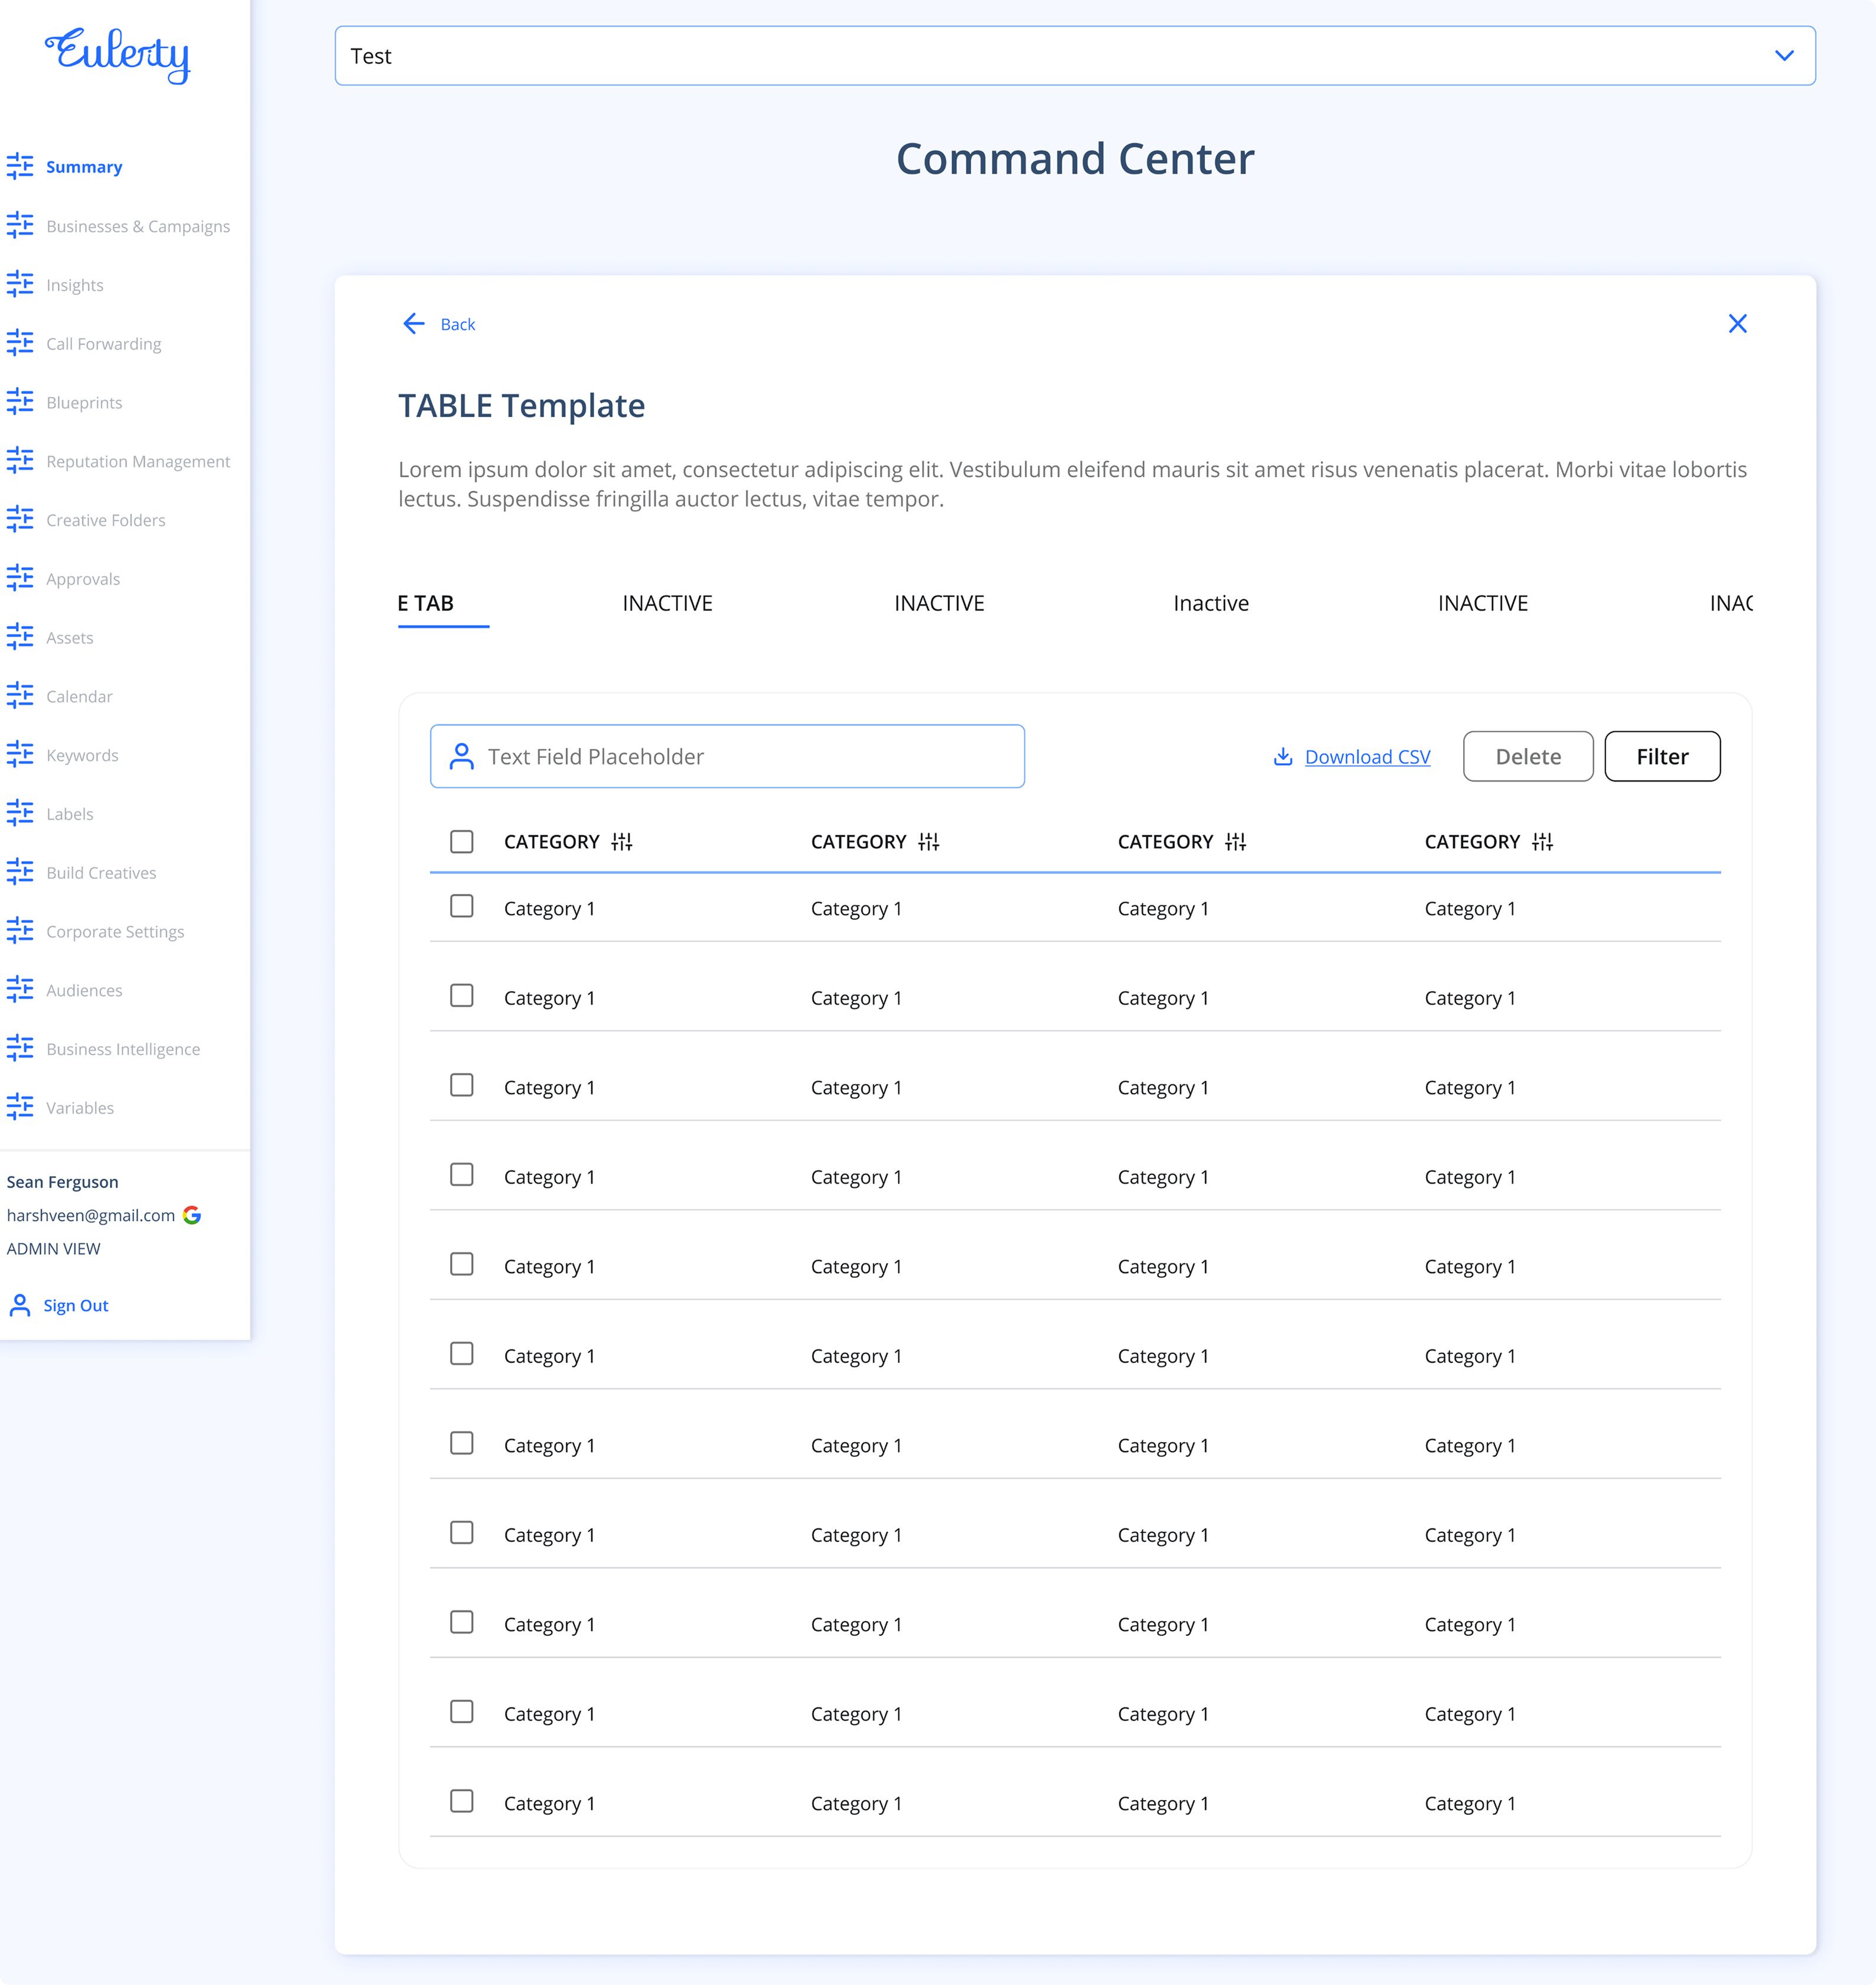Switch to the lowercase Inactive tab
The height and width of the screenshot is (1985, 1876).
[x=1210, y=603]
